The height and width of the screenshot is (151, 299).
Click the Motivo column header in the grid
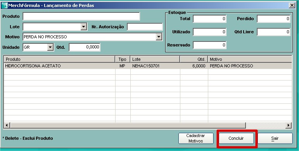[250, 59]
